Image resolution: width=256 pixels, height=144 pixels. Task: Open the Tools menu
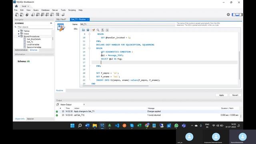pos(63,10)
